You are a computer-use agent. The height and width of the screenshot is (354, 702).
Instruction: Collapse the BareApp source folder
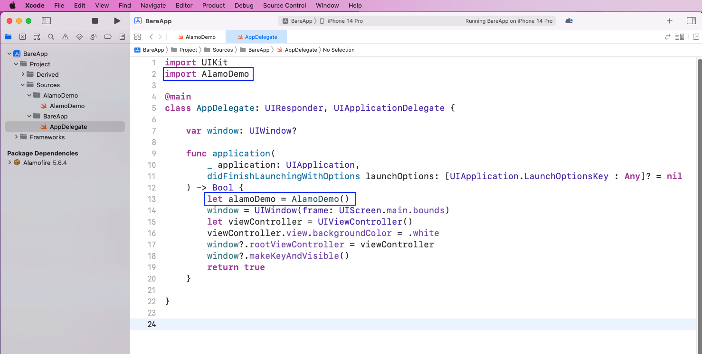[x=29, y=116]
